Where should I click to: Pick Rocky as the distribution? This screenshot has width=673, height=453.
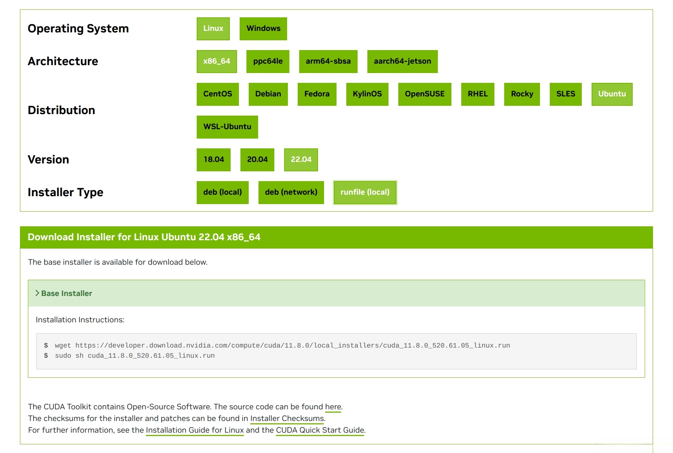522,94
